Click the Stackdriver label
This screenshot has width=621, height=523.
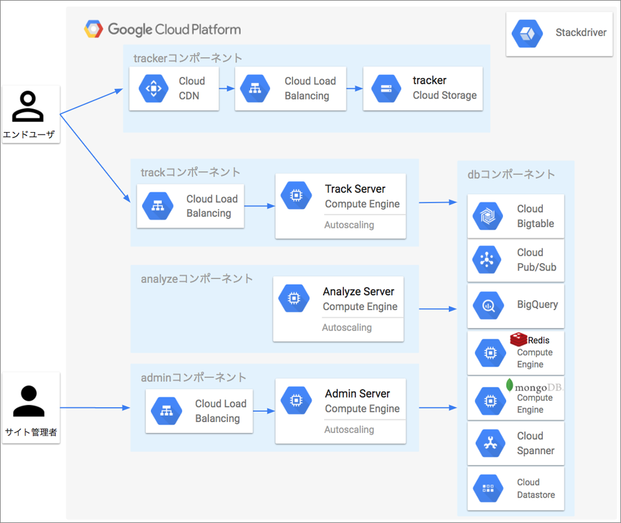coord(581,32)
